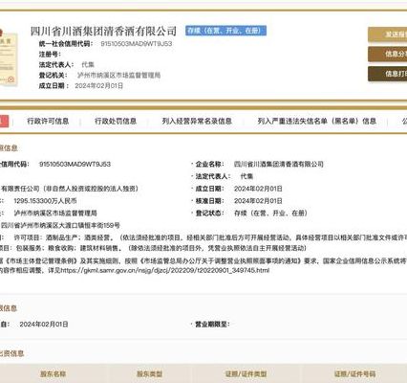Select header credit code 91510503MAD9WT9J53
The height and width of the screenshot is (383, 407).
pos(137,44)
